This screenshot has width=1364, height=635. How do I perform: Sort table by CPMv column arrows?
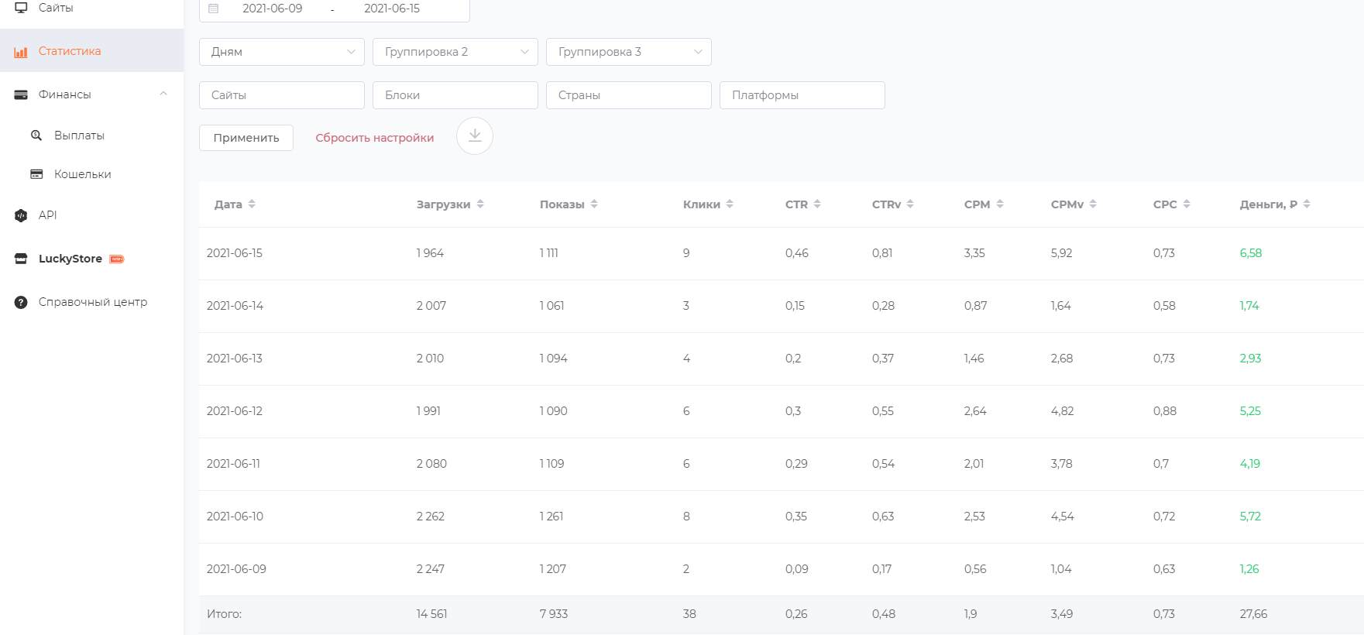1093,204
